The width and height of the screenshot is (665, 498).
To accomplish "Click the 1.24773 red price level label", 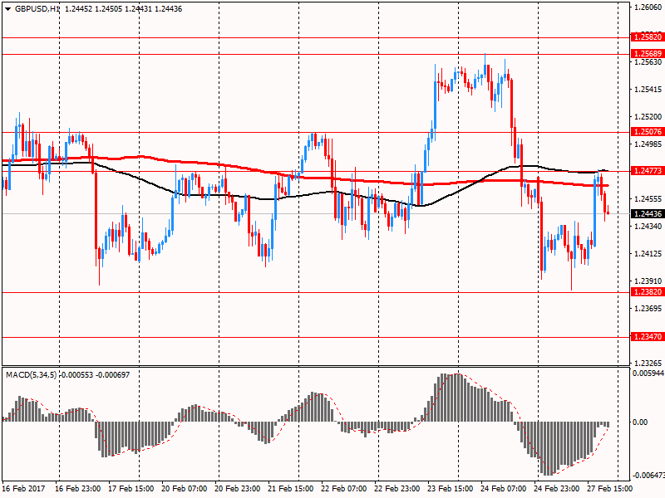I will click(x=648, y=171).
